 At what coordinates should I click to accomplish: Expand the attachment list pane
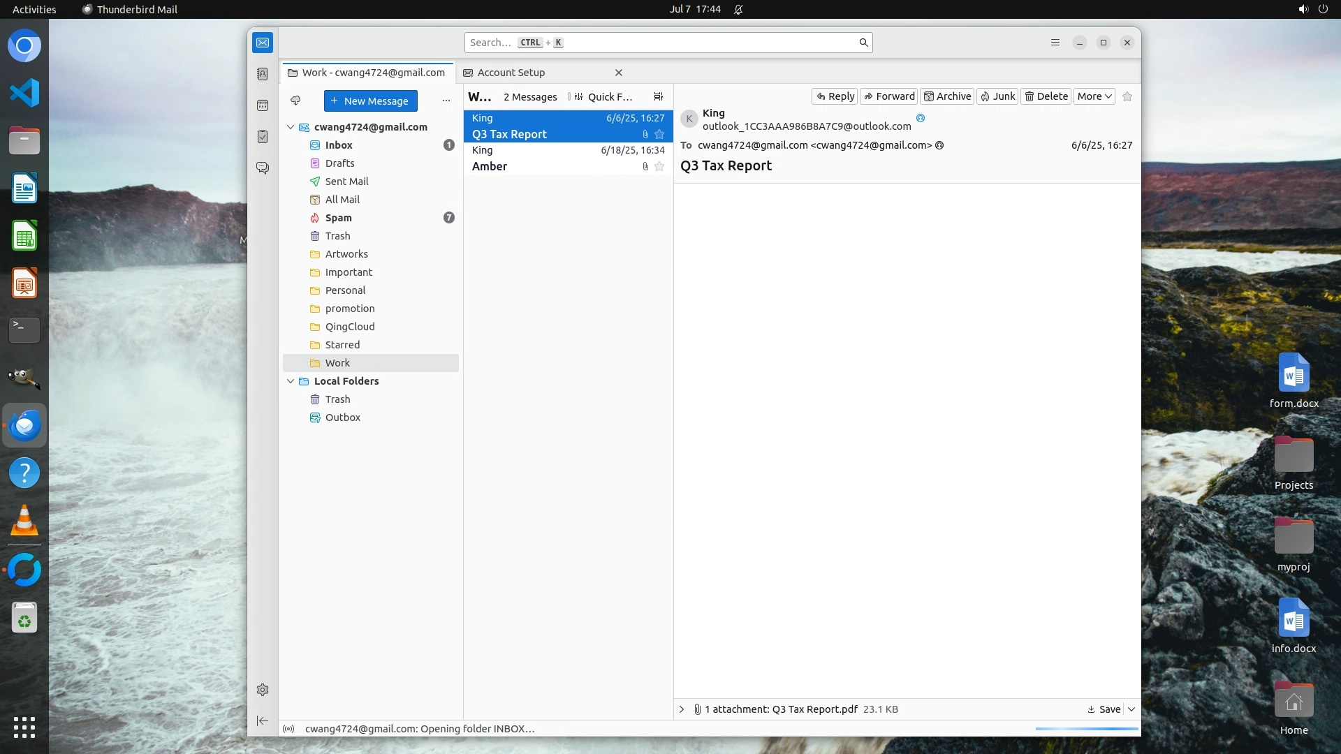point(682,709)
